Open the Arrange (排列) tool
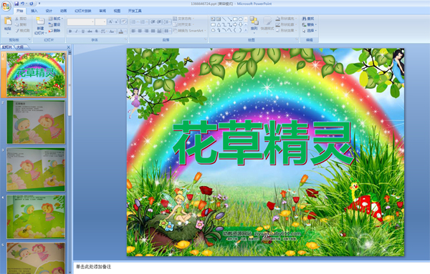This screenshot has height=274, width=430. coord(254,24)
